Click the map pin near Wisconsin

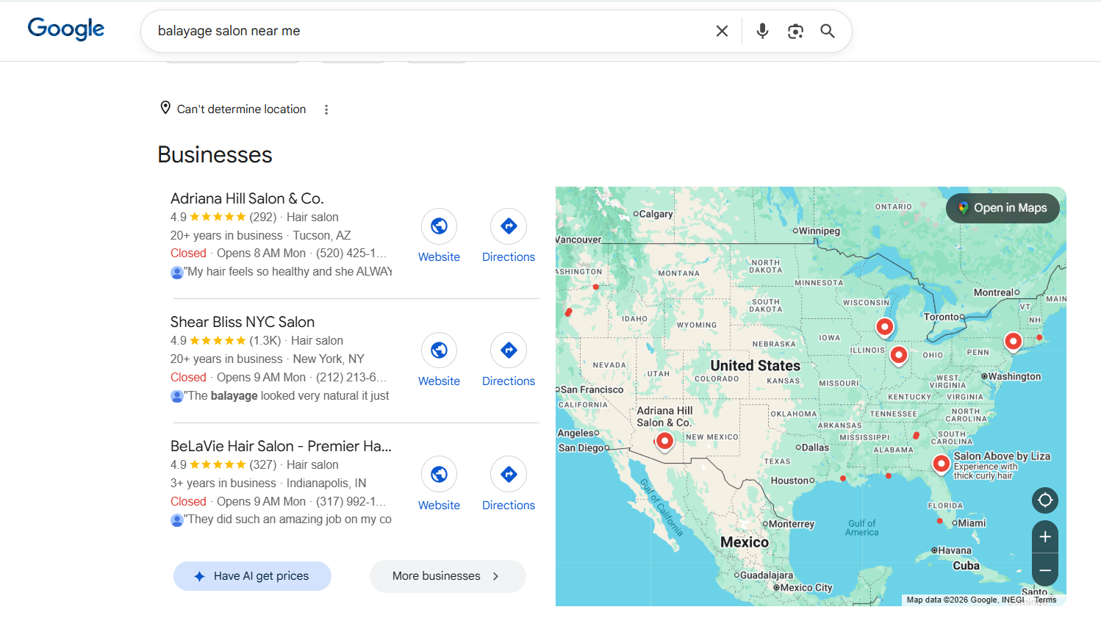885,327
